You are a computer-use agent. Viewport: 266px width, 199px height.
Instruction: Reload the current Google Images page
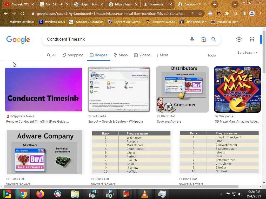click(22, 13)
